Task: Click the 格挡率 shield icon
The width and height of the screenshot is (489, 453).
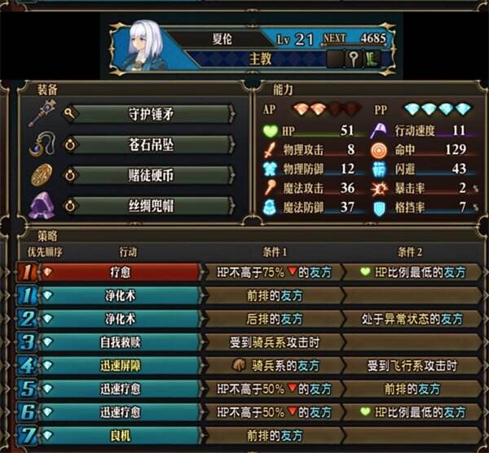Action: 379,208
